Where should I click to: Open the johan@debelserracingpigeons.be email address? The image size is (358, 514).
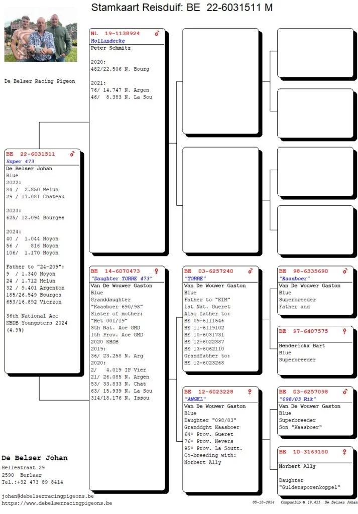[x=48, y=496]
